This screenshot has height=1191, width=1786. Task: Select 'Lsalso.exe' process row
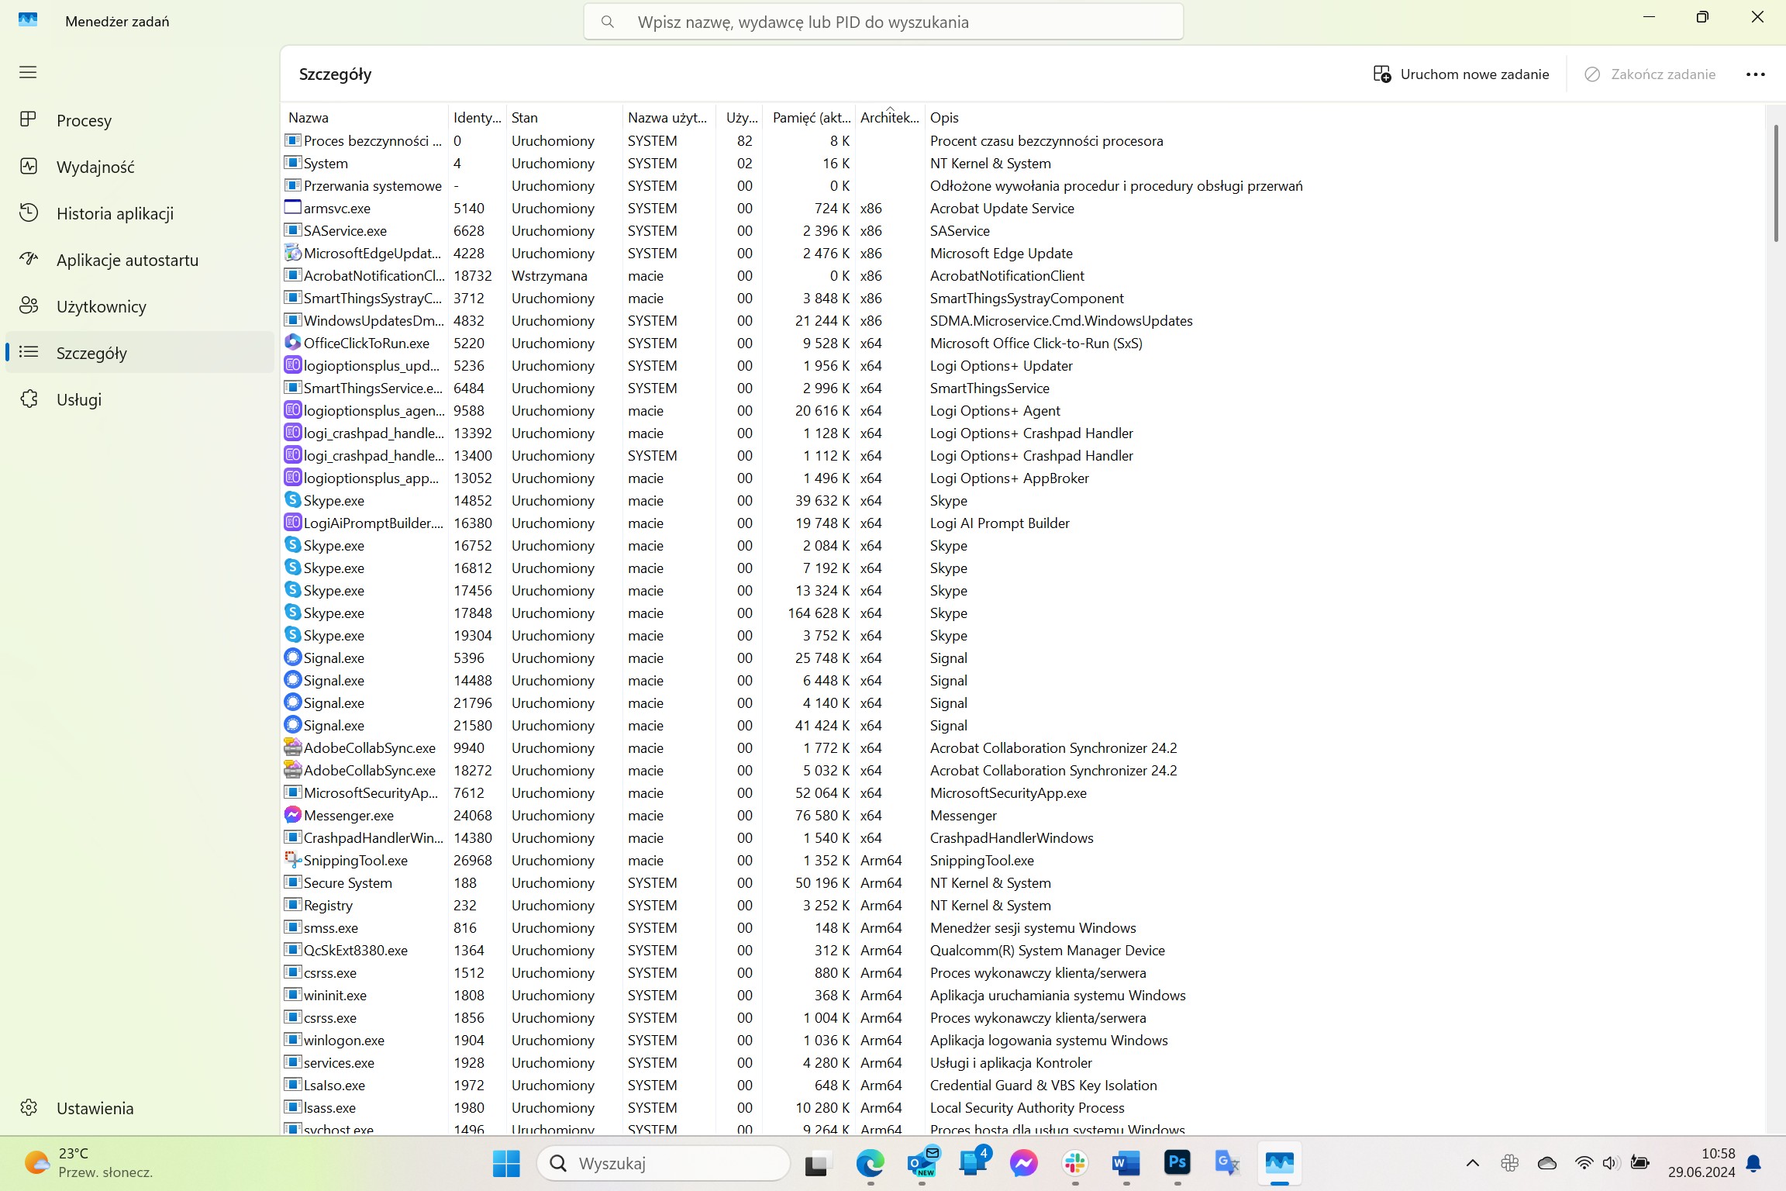1023,1085
